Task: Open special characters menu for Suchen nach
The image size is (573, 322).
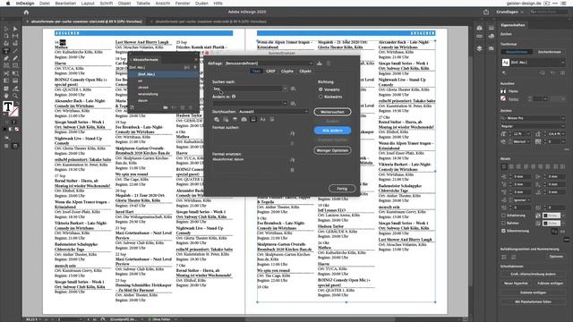Action: tap(293, 89)
